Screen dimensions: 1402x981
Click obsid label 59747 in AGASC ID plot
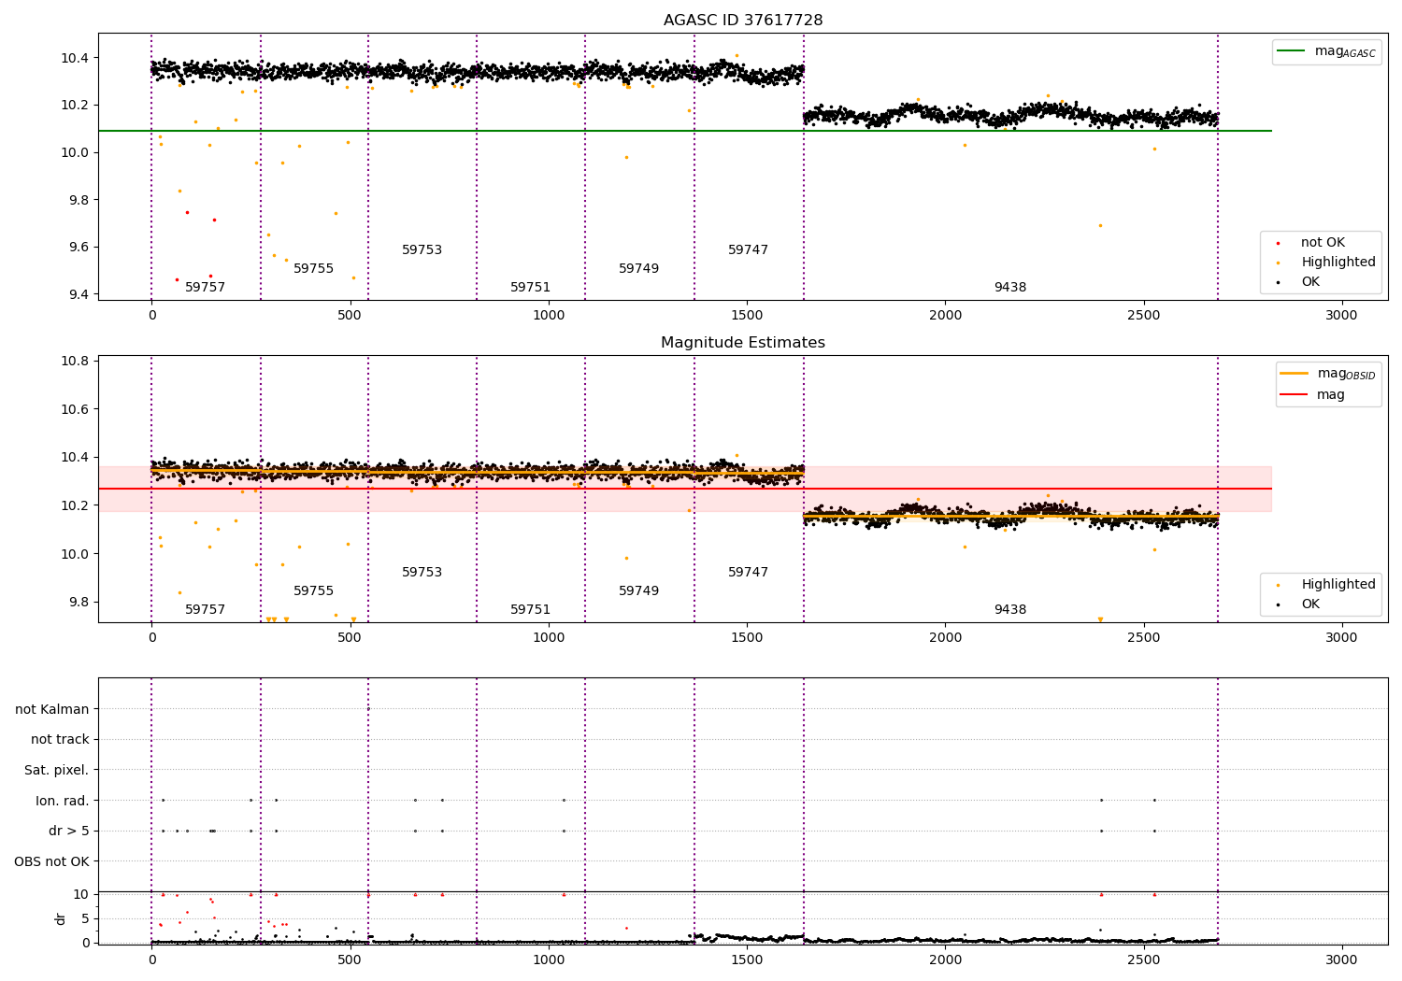tap(748, 250)
